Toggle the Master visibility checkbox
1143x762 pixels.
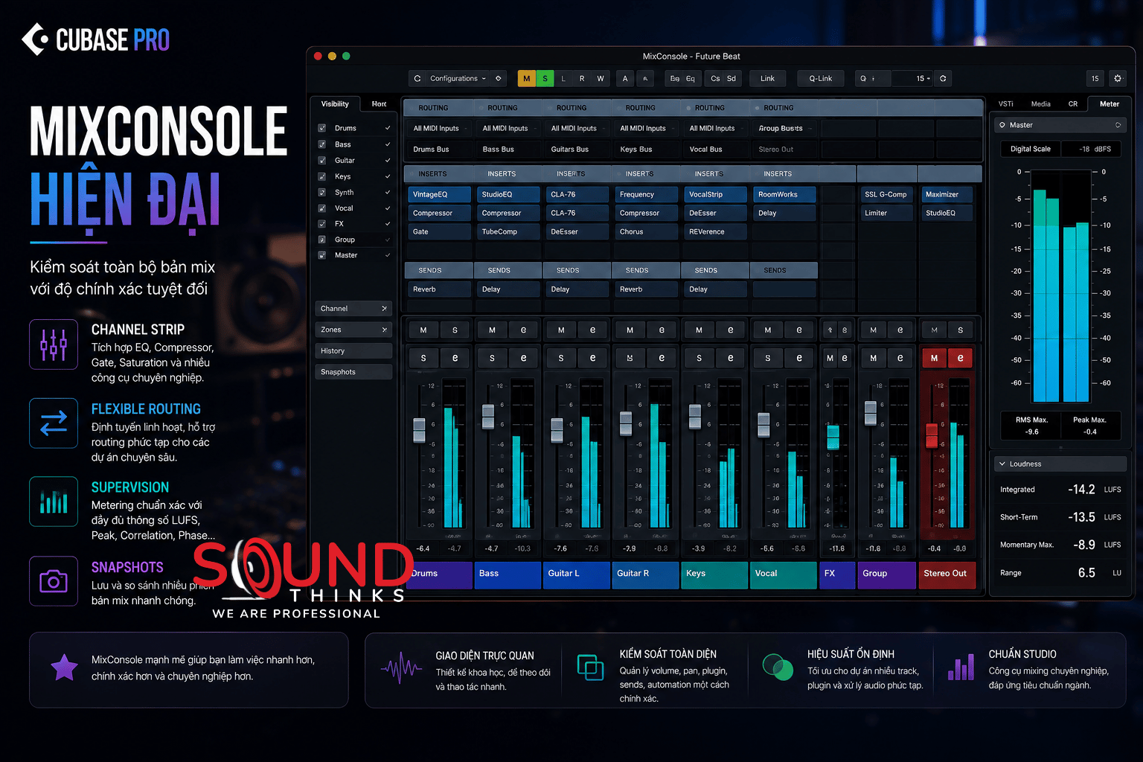point(322,255)
